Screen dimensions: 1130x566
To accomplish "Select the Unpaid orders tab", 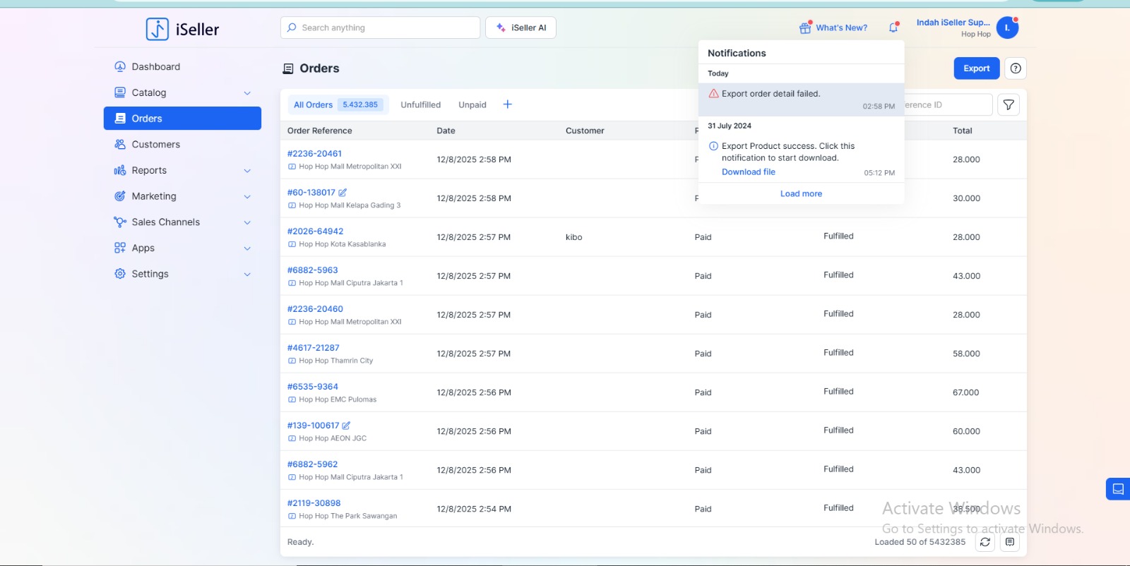I will 472,105.
